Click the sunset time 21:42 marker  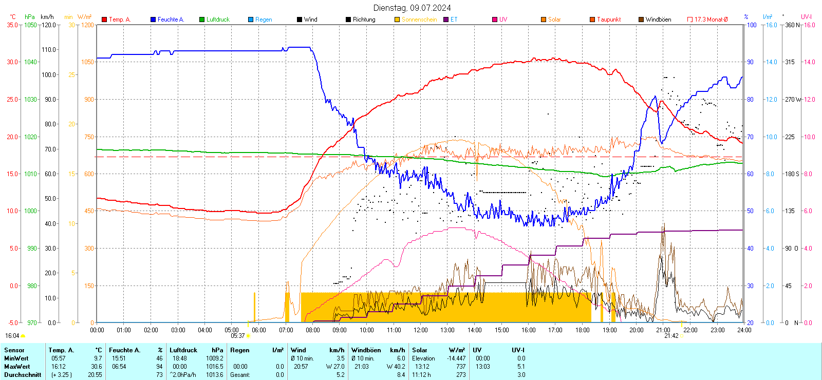coord(671,336)
